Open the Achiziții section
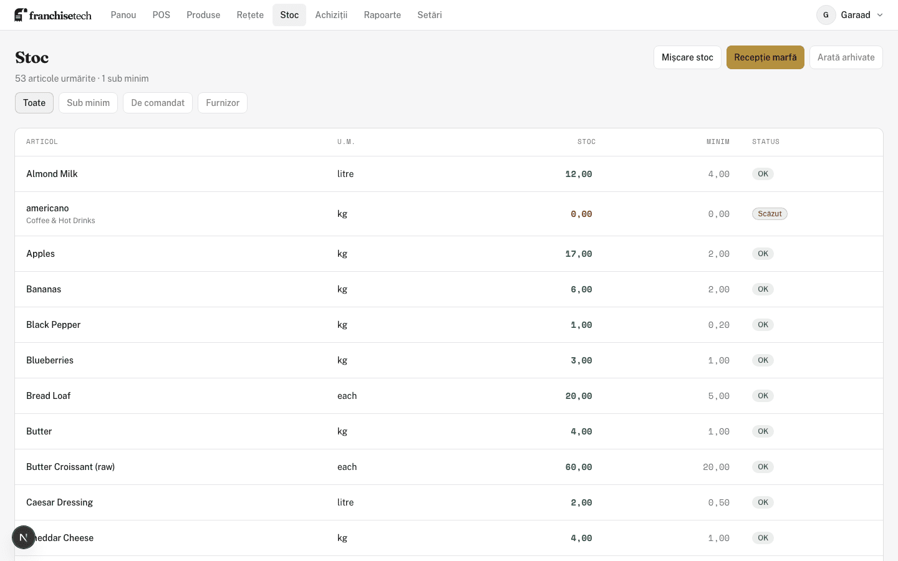Viewport: 898px width, 561px height. [x=331, y=15]
